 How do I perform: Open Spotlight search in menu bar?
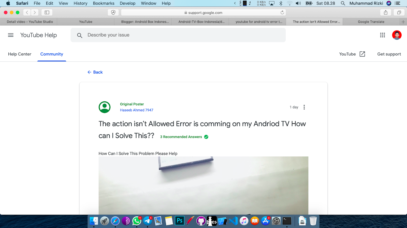[343, 3]
